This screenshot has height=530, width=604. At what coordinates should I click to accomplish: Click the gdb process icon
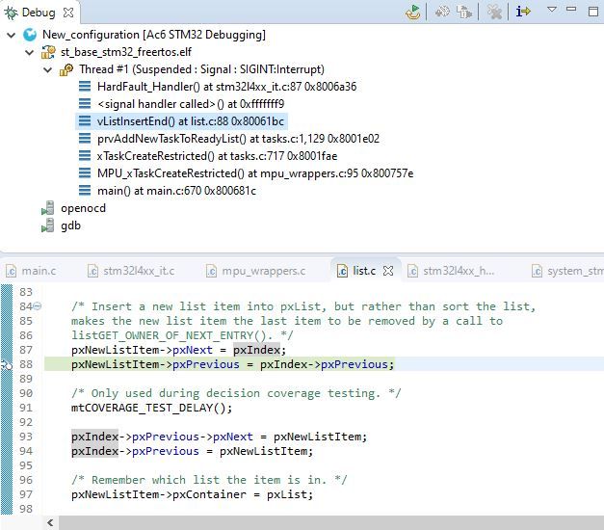tap(48, 225)
